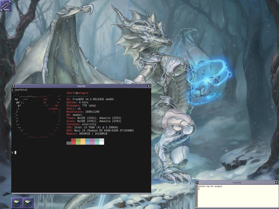Click the magenta color block in neofetch palette
This screenshot has height=209, width=279.
click(x=92, y=142)
